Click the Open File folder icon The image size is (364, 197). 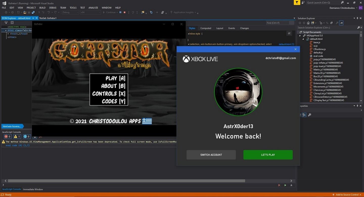pyautogui.click(x=25, y=12)
